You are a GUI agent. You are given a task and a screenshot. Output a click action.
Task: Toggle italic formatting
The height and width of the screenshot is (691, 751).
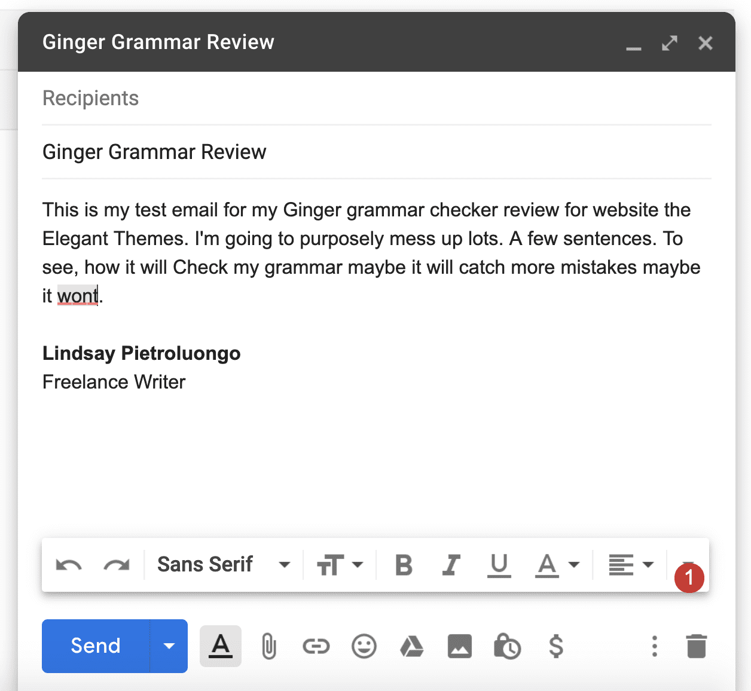[x=451, y=564]
